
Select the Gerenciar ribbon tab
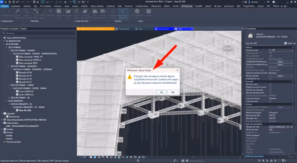pos(129,6)
